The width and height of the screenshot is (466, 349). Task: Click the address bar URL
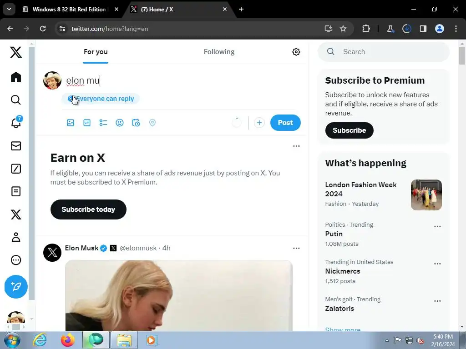coord(109,29)
